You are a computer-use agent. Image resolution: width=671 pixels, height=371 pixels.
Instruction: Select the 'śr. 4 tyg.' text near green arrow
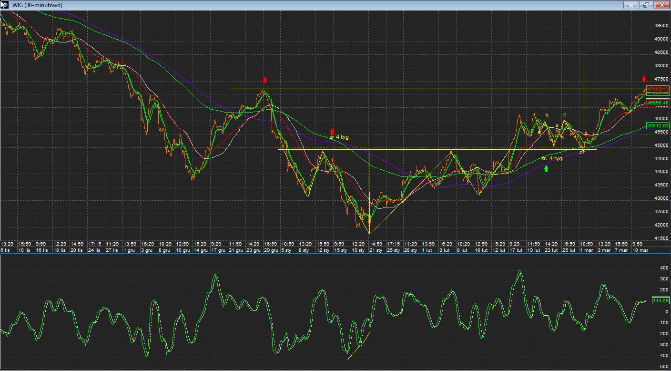point(552,158)
